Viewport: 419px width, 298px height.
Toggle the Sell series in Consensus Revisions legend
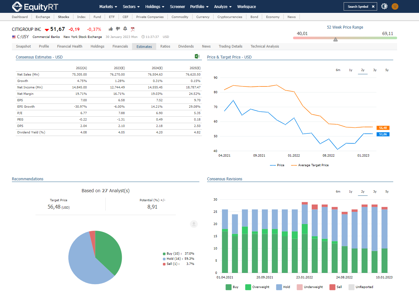coord(336,287)
